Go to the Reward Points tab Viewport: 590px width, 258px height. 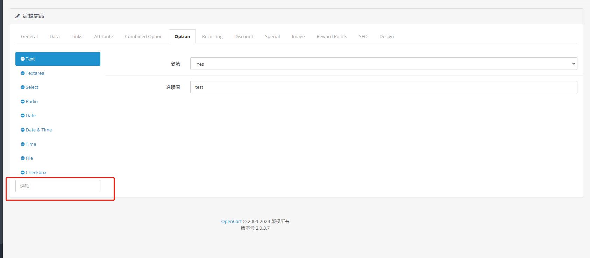(x=332, y=36)
